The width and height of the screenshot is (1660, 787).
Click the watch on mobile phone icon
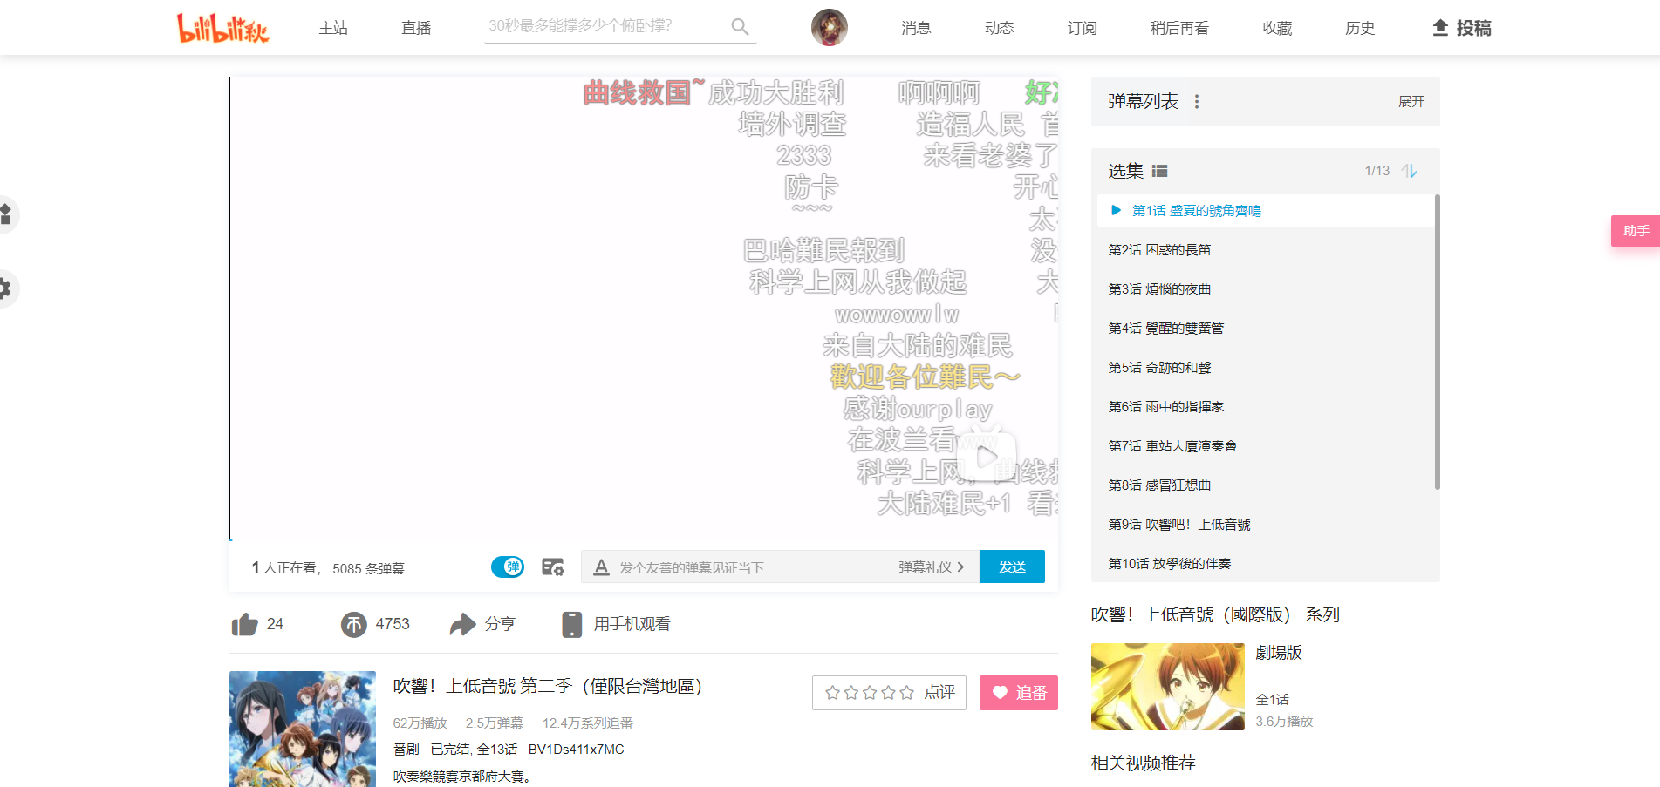571,624
